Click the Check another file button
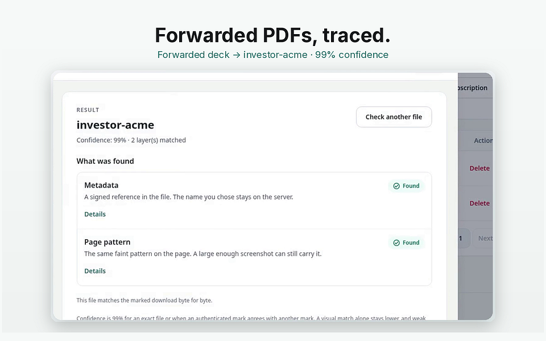The height and width of the screenshot is (341, 546). [394, 117]
